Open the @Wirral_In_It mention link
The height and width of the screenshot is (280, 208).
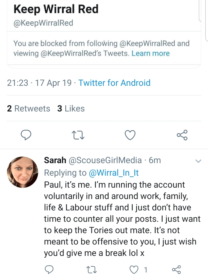114,173
